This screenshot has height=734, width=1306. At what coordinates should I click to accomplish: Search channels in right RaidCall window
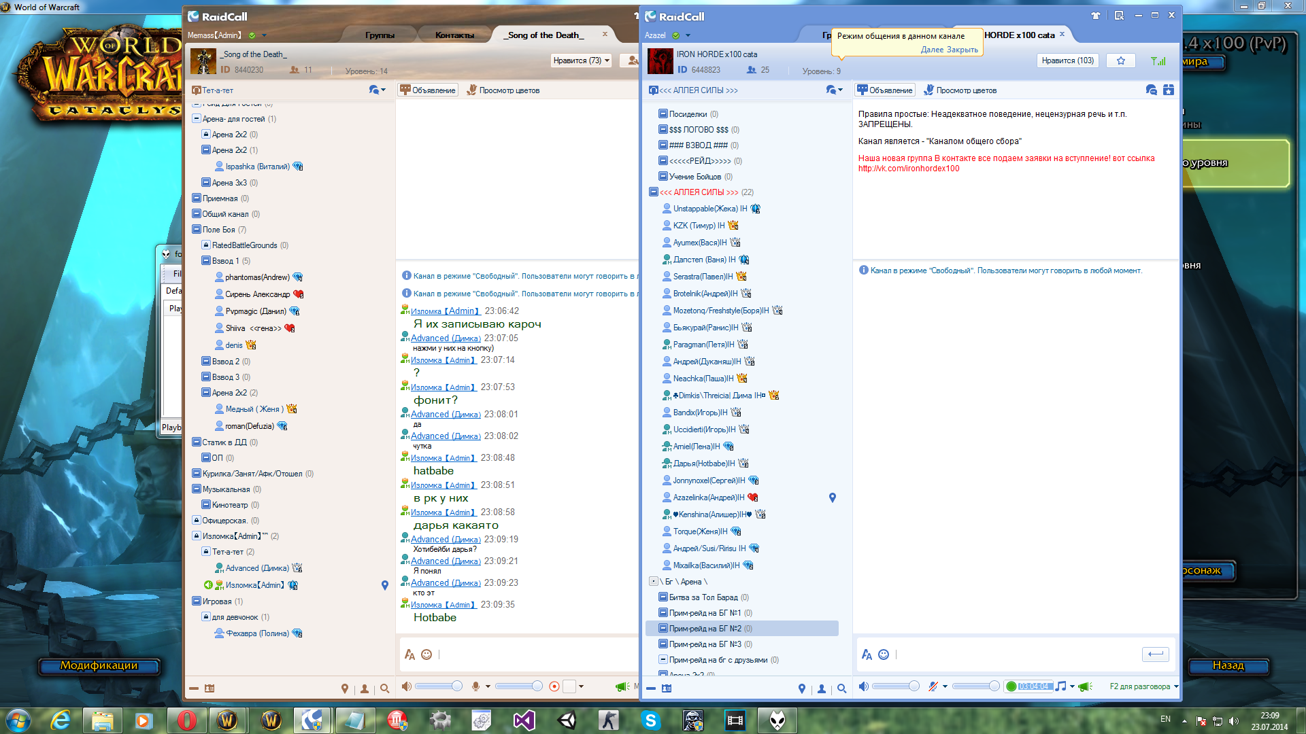point(841,688)
